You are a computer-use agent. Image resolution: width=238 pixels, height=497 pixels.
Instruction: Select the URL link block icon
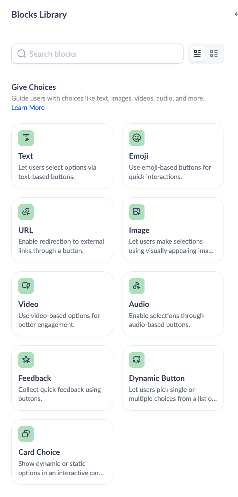pyautogui.click(x=26, y=212)
